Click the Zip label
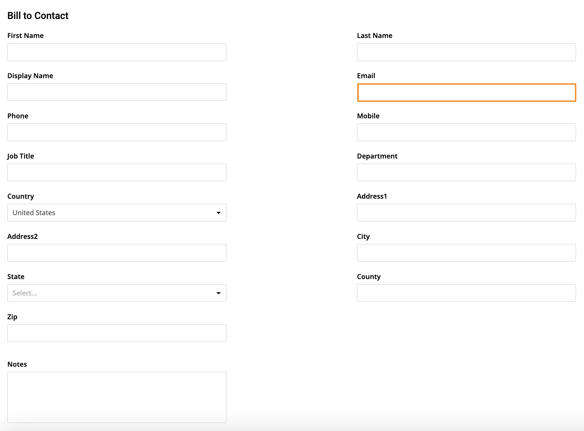This screenshot has height=431, width=584. click(12, 317)
